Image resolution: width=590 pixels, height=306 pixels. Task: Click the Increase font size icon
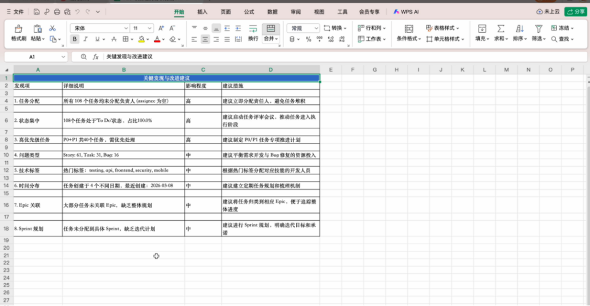161,28
